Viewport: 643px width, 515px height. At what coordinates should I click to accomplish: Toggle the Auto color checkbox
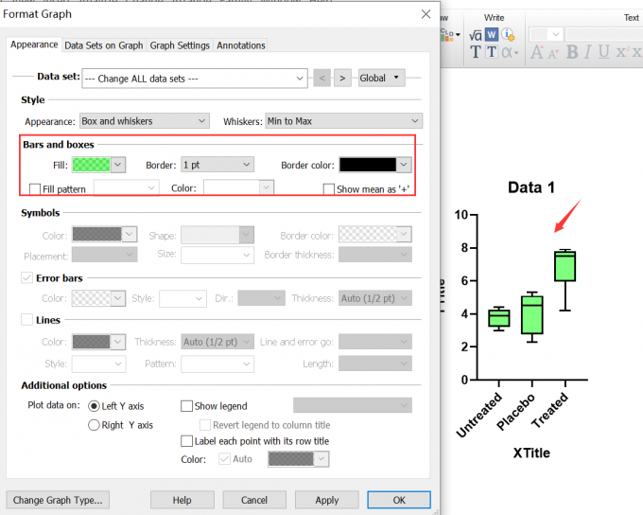224,459
